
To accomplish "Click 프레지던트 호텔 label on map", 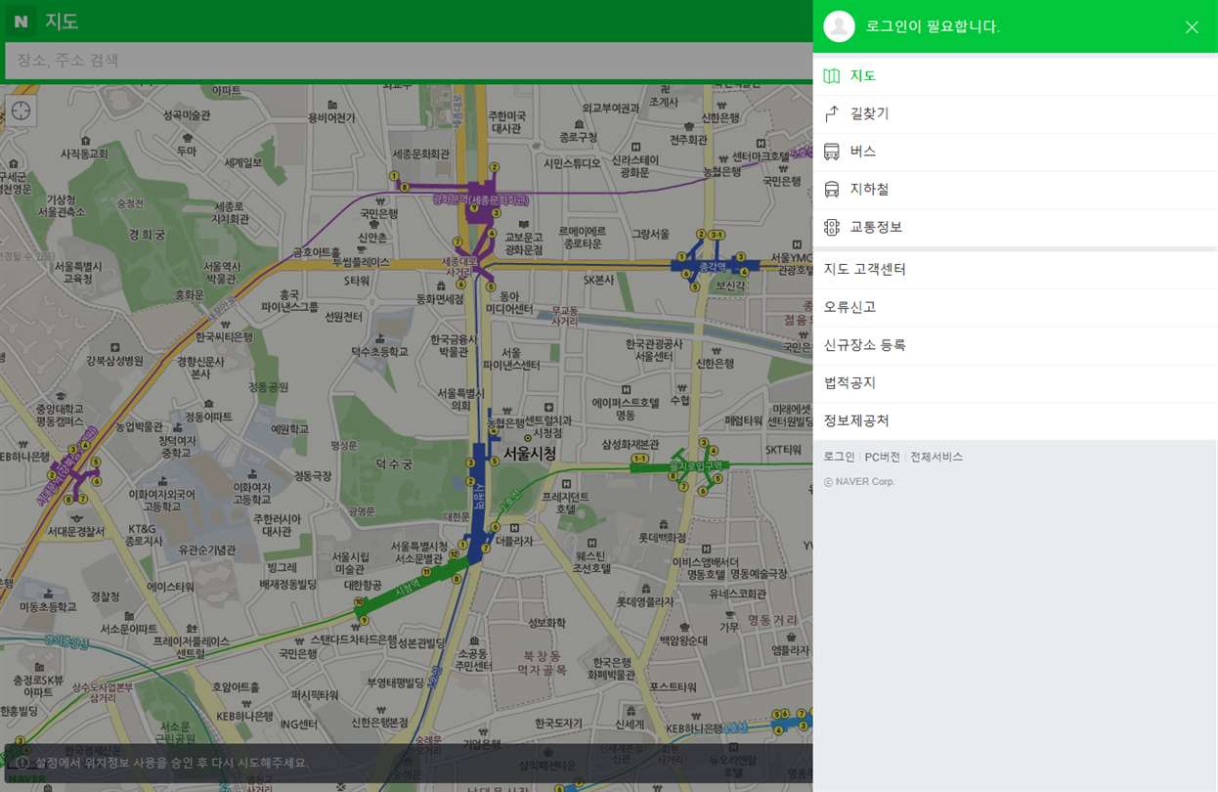I will coord(565,503).
